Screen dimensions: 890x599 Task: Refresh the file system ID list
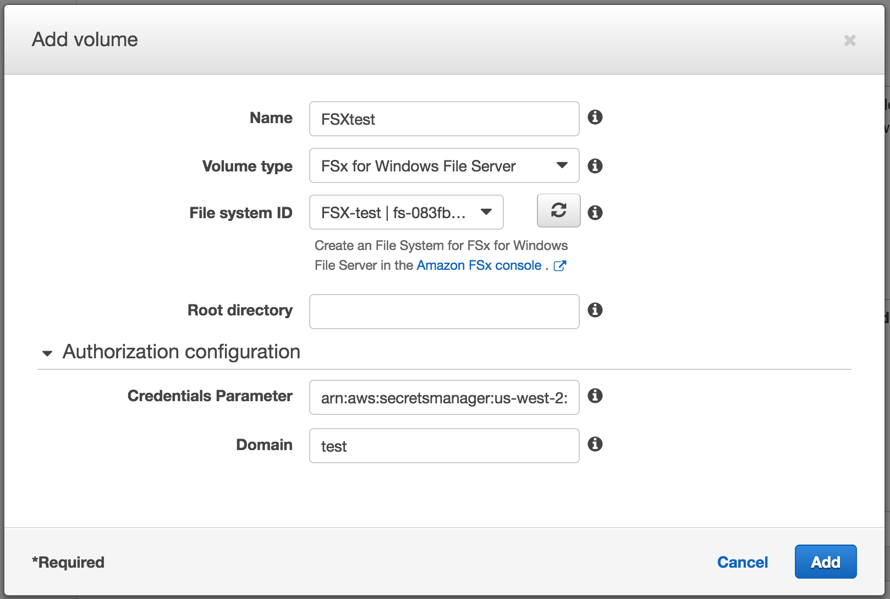coord(558,210)
